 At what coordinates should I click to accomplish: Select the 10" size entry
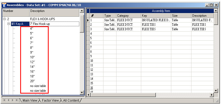(x=32, y=57)
